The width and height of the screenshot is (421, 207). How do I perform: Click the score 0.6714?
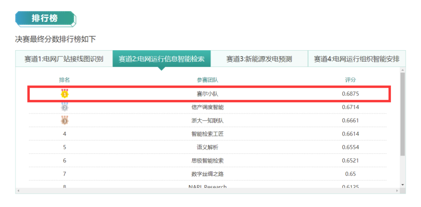click(x=350, y=107)
